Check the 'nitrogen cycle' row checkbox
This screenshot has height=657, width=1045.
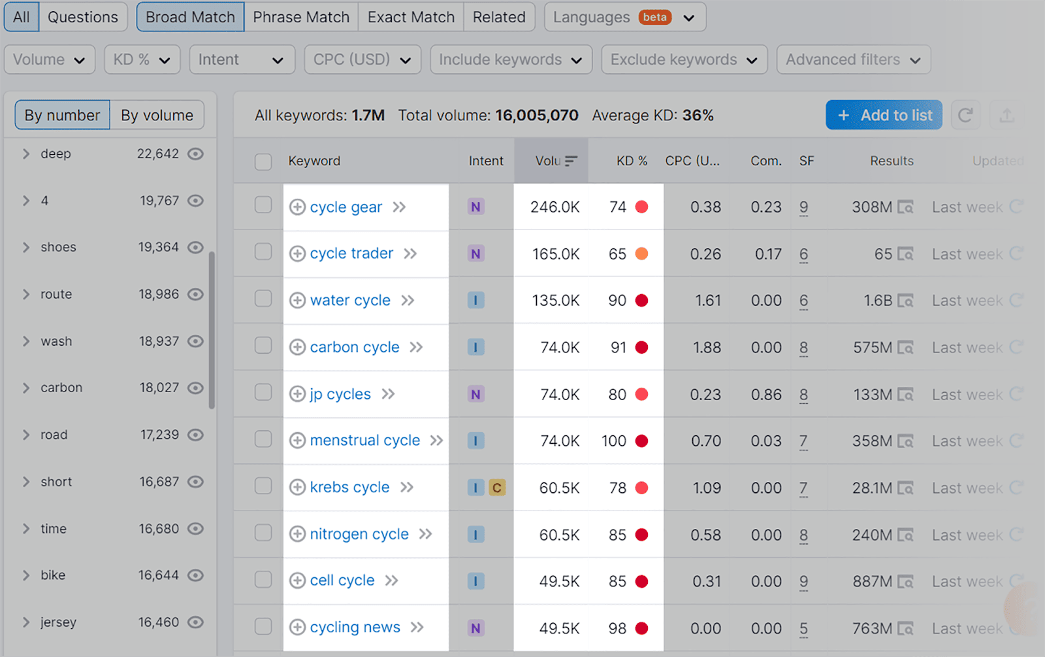(x=263, y=533)
